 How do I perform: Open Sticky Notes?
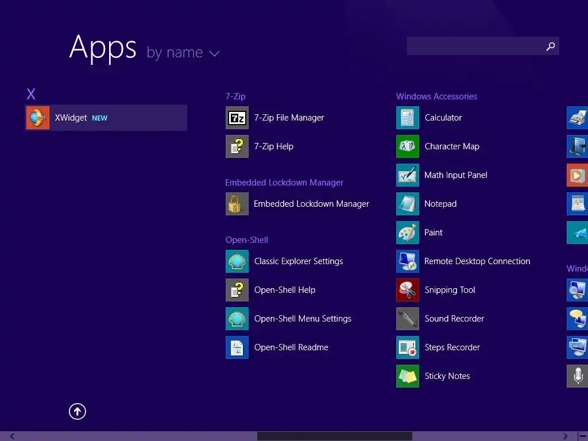tap(433, 376)
